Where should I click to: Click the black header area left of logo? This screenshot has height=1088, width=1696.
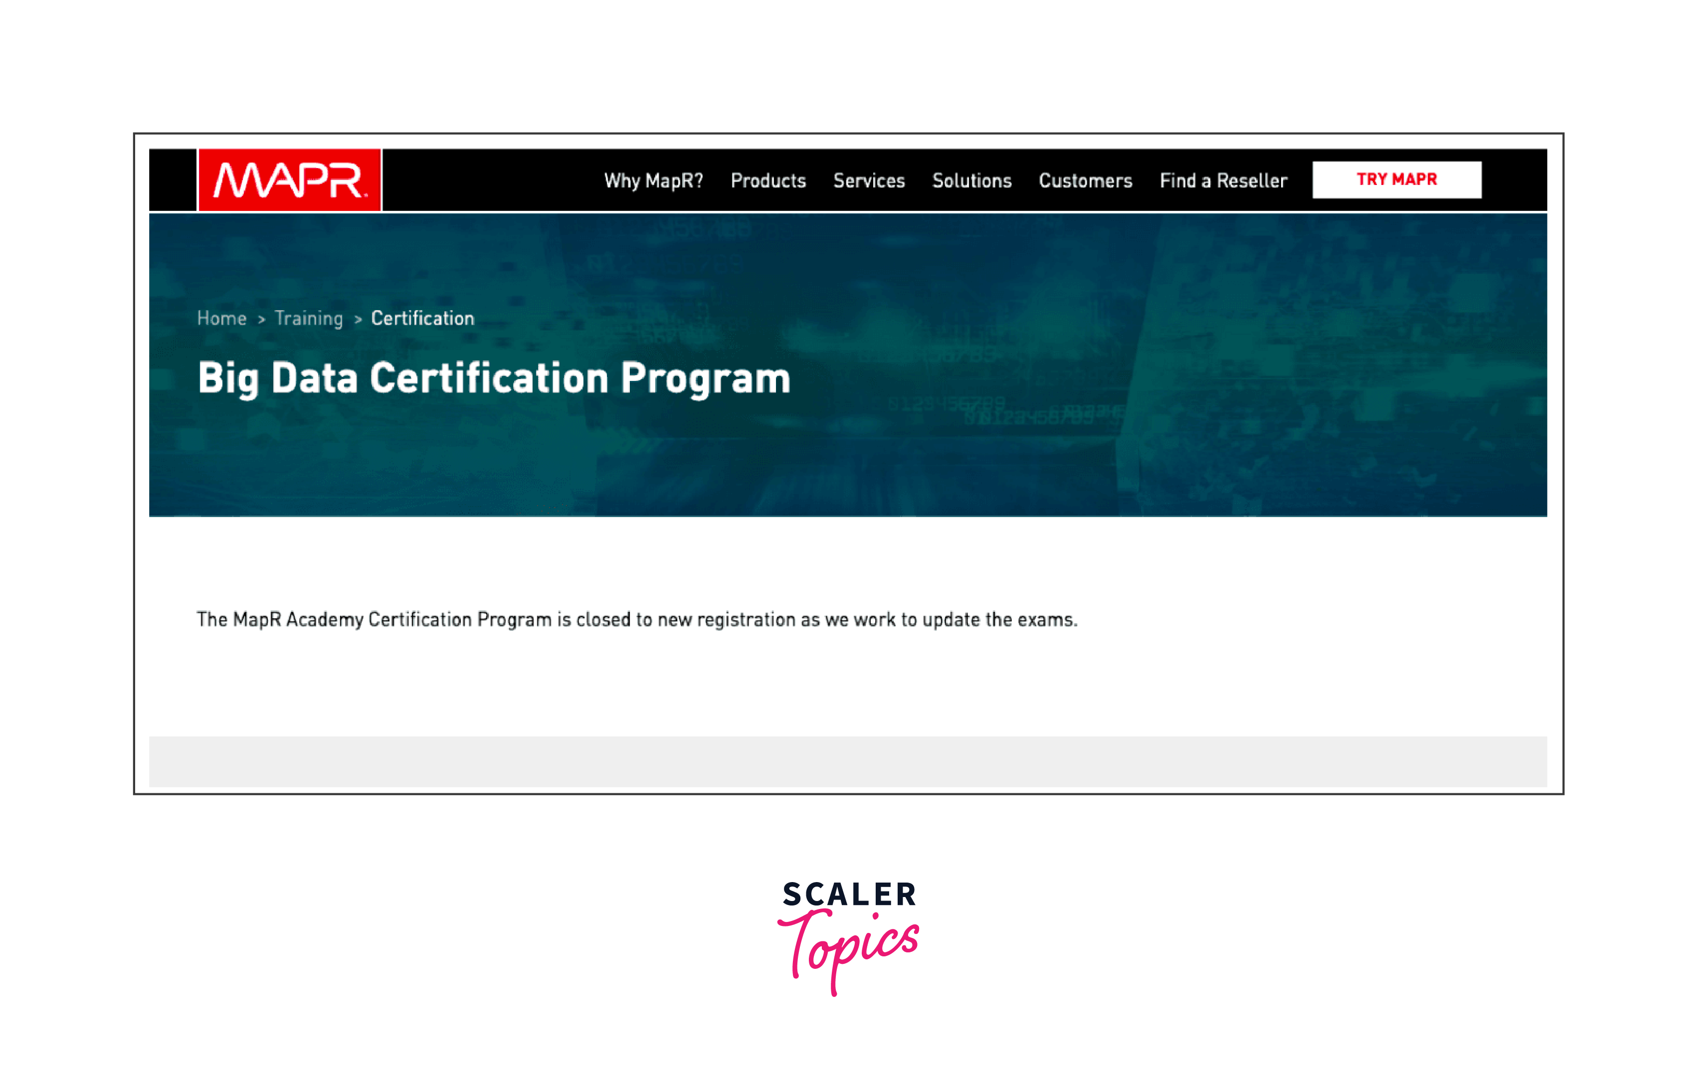pos(173,180)
